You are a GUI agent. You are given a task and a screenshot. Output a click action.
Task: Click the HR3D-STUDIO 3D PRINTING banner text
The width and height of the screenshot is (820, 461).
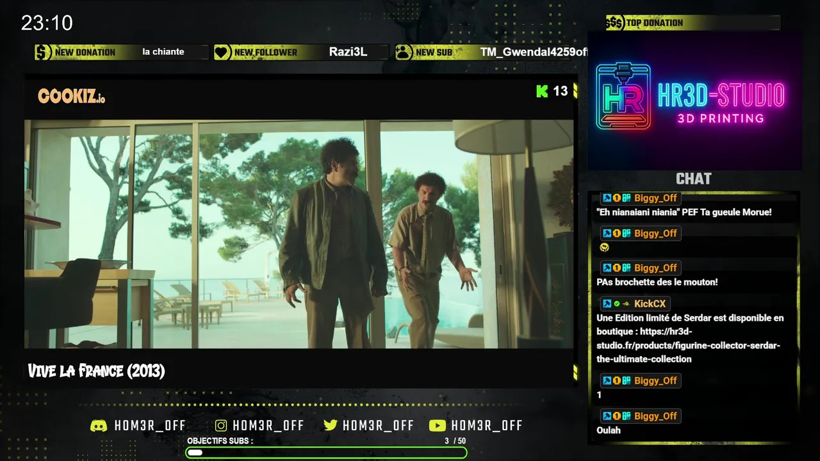(721, 102)
